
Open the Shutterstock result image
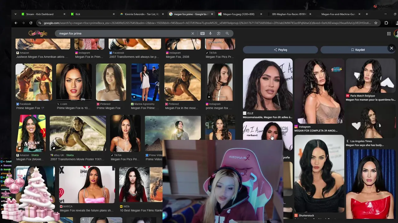click(319, 173)
